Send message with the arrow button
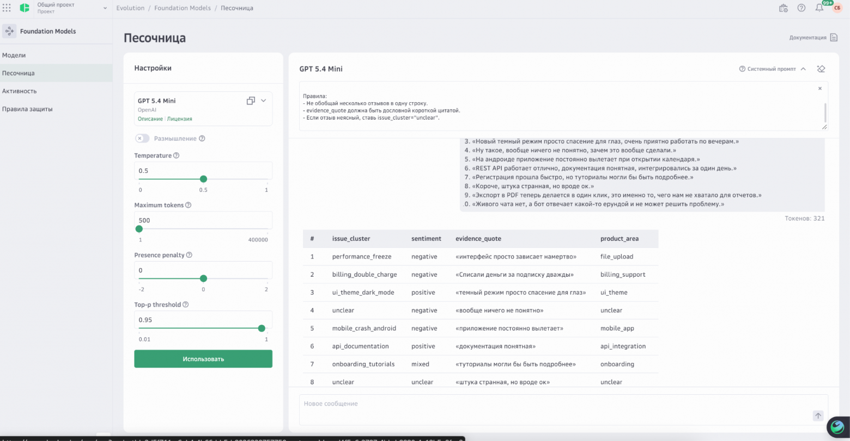The image size is (850, 441). [818, 416]
